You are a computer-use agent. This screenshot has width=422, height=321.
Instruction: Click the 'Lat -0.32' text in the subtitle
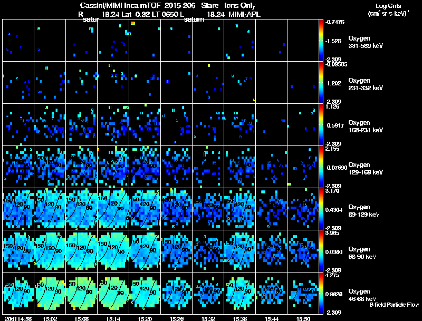136,14
